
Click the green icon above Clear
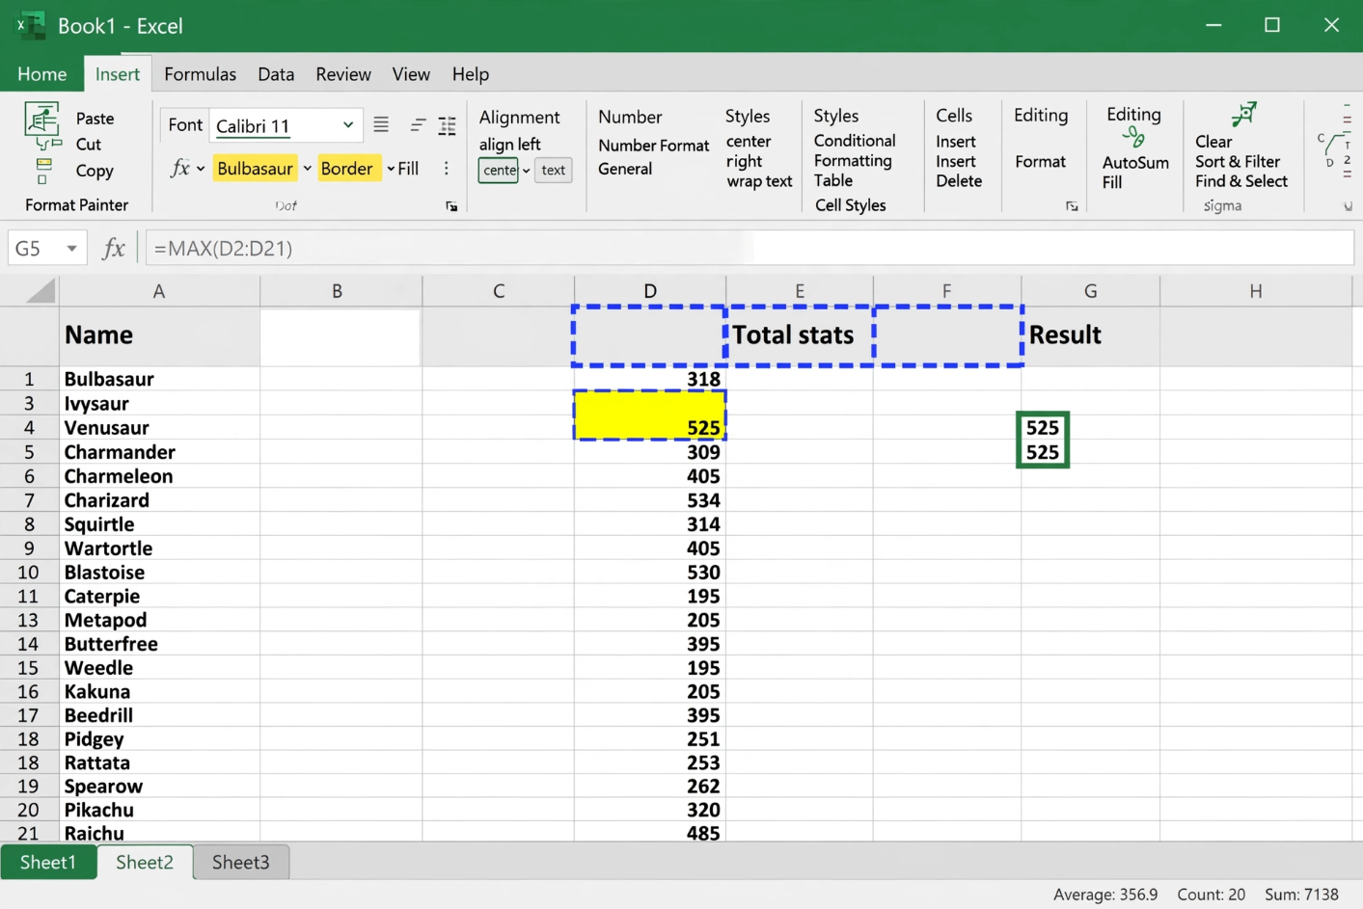point(1243,114)
